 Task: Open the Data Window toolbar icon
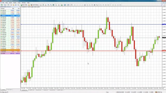[x=11, y=5]
